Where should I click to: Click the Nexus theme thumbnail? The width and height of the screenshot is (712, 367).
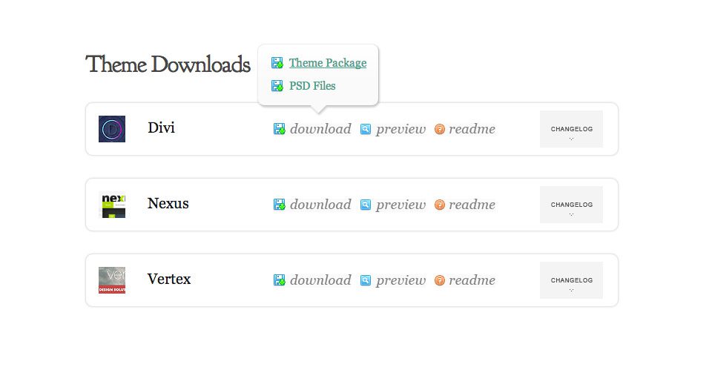112,205
